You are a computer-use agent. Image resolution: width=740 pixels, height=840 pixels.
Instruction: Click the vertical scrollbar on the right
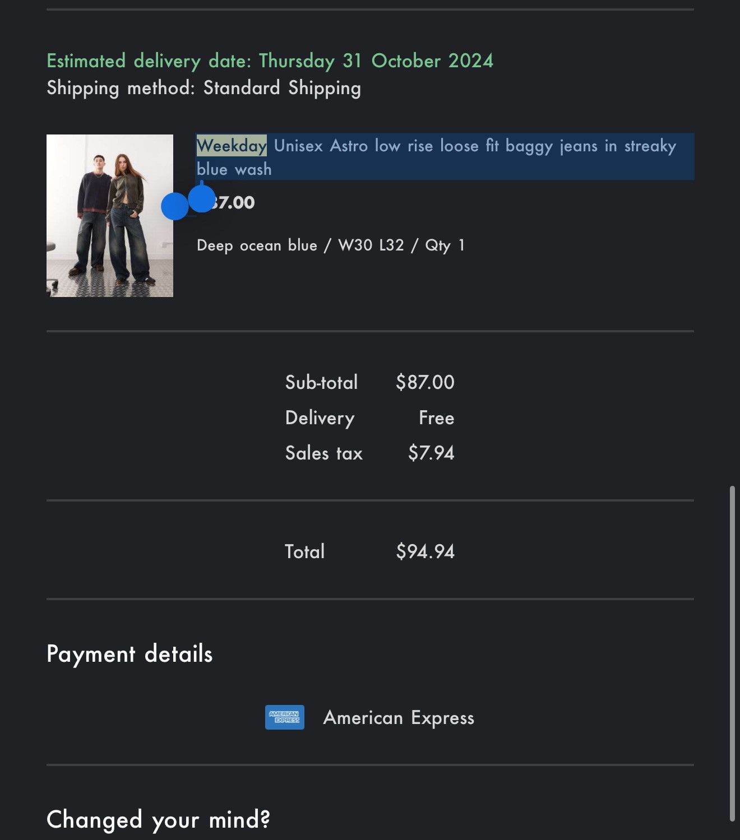[732, 654]
